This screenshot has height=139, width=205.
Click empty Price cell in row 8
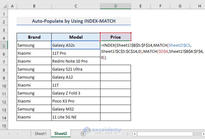point(115,69)
